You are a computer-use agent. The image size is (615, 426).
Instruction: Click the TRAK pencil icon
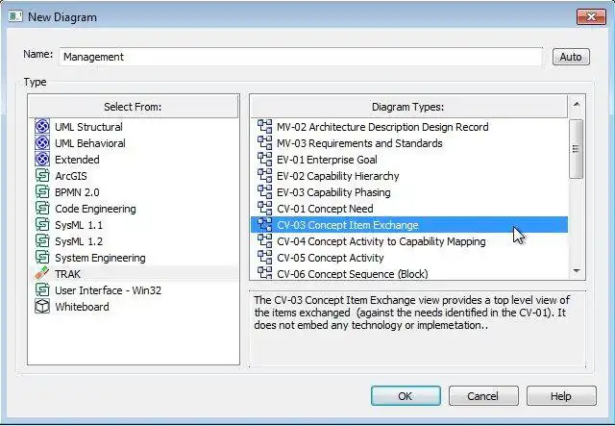[x=41, y=274]
